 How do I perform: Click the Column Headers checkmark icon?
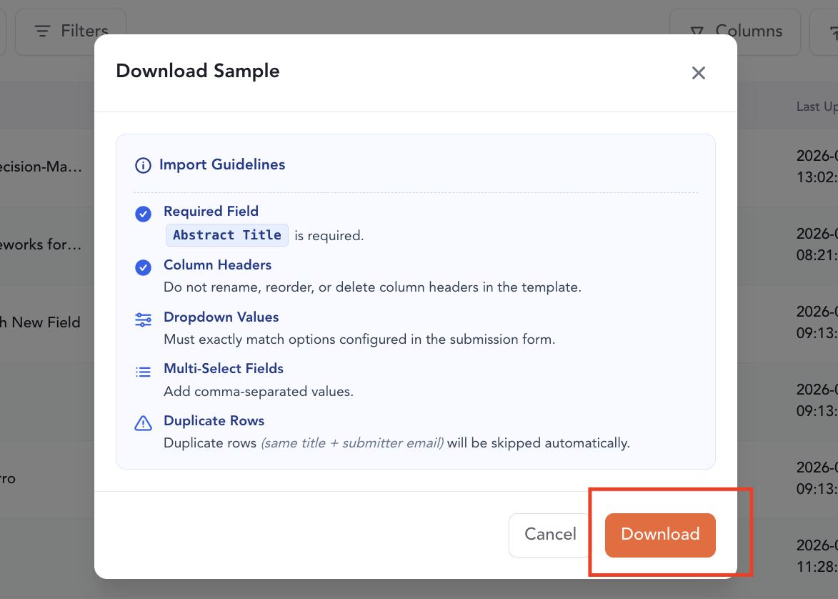pos(143,267)
